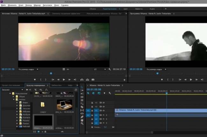Add marker in source monitor
This screenshot has height=137, width=207.
[x=35, y=80]
